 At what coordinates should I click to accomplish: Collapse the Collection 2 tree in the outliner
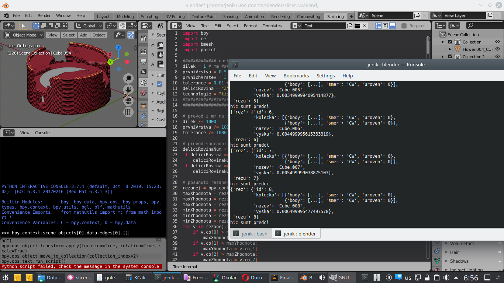(443, 56)
